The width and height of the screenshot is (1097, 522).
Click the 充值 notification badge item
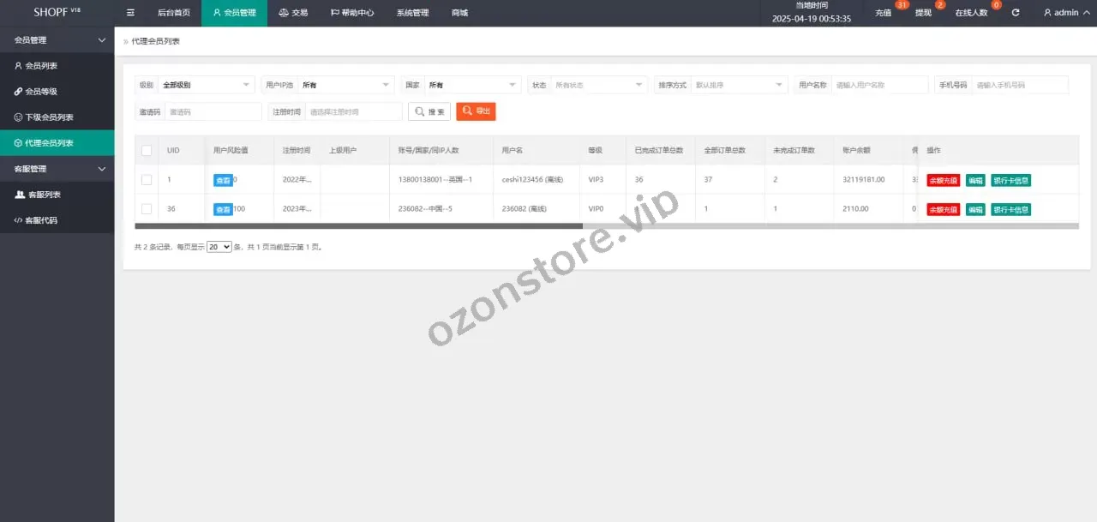pyautogui.click(x=884, y=13)
